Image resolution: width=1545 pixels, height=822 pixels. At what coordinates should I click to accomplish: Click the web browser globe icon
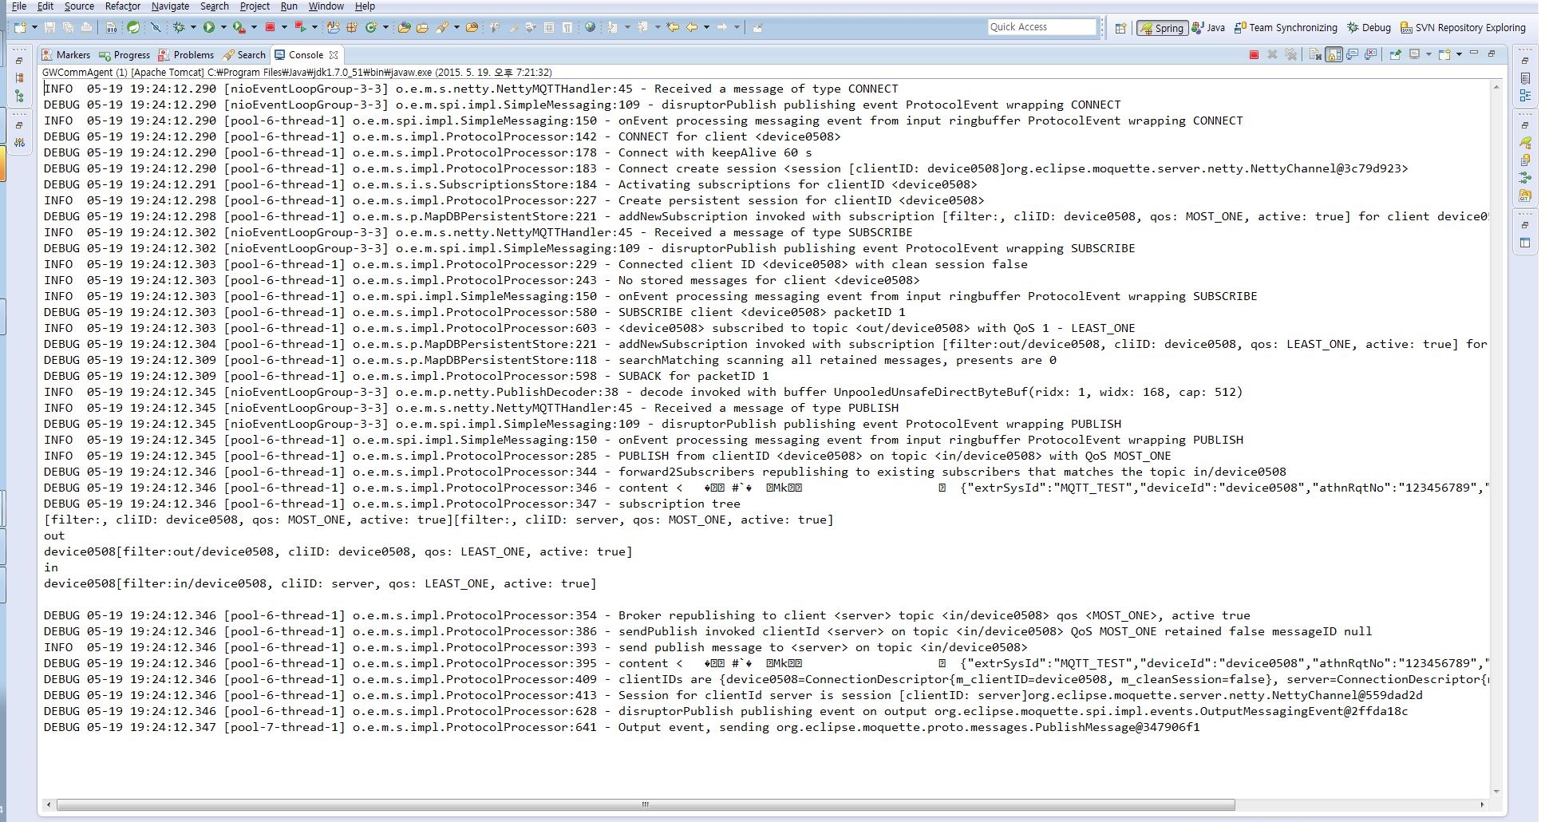coord(590,28)
